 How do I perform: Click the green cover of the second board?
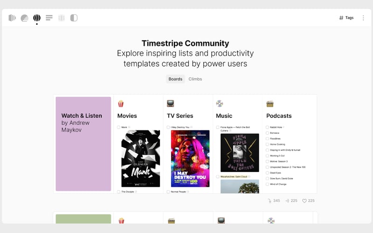[x=83, y=219]
